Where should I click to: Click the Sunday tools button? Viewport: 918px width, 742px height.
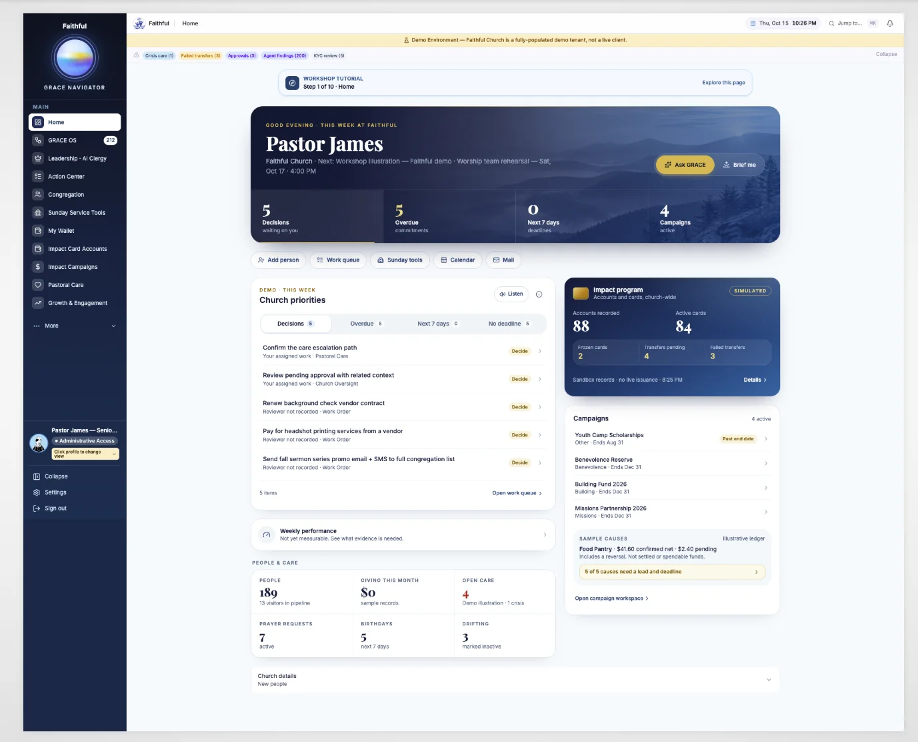pos(400,260)
